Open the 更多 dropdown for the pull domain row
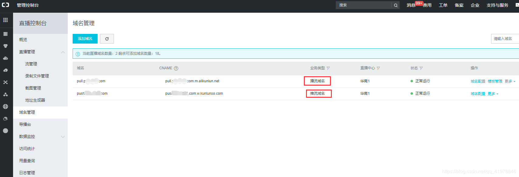 click(x=510, y=81)
